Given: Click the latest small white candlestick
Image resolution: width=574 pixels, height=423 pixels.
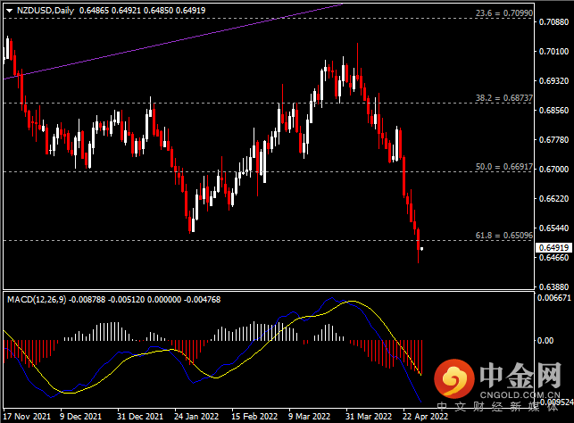Looking at the screenshot, I should click(422, 249).
